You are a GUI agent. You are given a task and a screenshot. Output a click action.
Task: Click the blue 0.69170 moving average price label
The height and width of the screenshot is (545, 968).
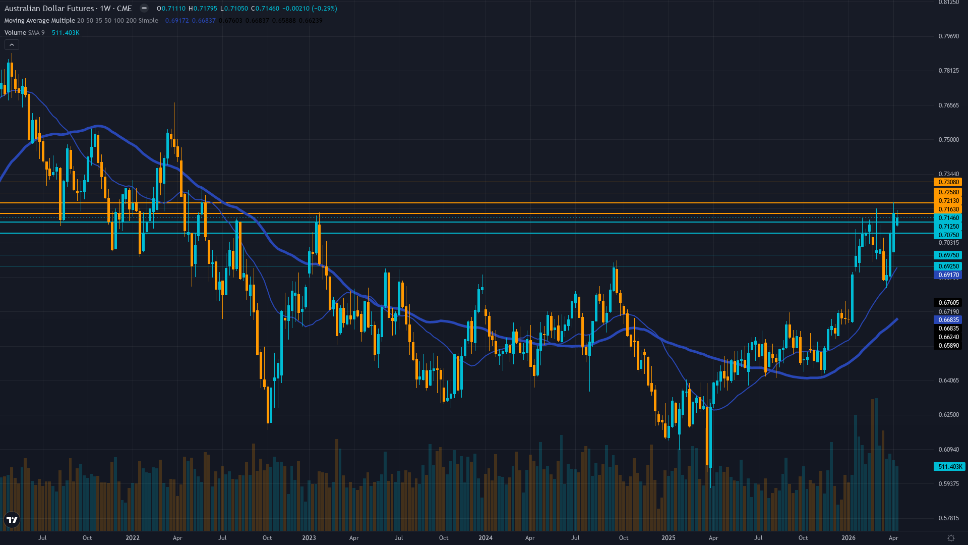click(948, 275)
